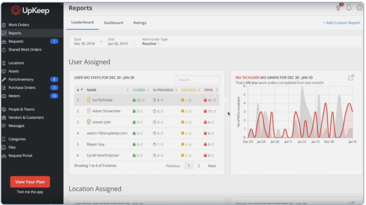Click the Parts/Inventory 8 badge
The image size is (366, 205).
54,79
